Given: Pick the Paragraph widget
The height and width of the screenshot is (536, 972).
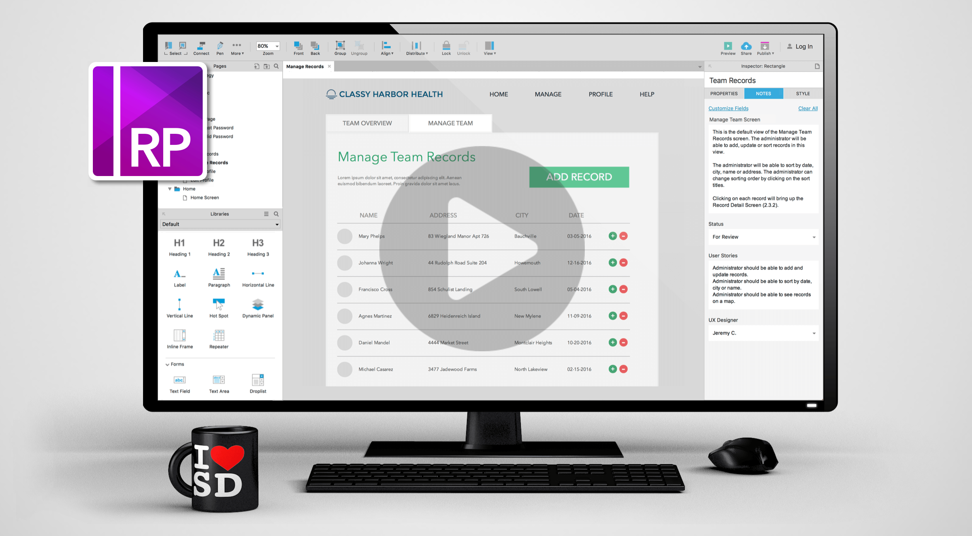Looking at the screenshot, I should (219, 278).
